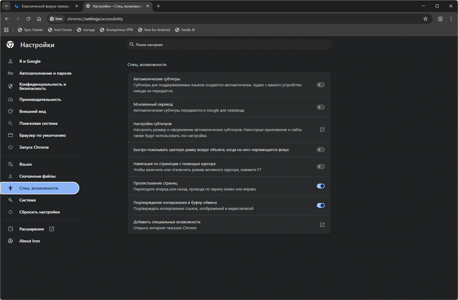Click the Chrome logo next to Настройки
The width and height of the screenshot is (458, 300).
10,45
